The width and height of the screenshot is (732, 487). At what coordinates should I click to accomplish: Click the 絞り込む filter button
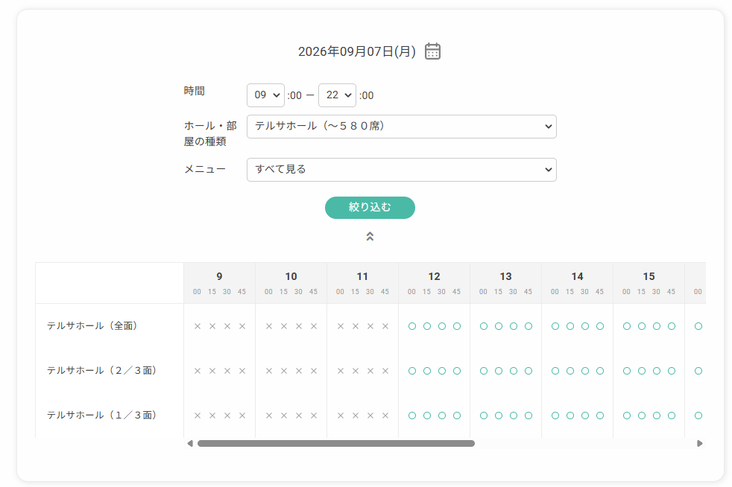tap(370, 208)
